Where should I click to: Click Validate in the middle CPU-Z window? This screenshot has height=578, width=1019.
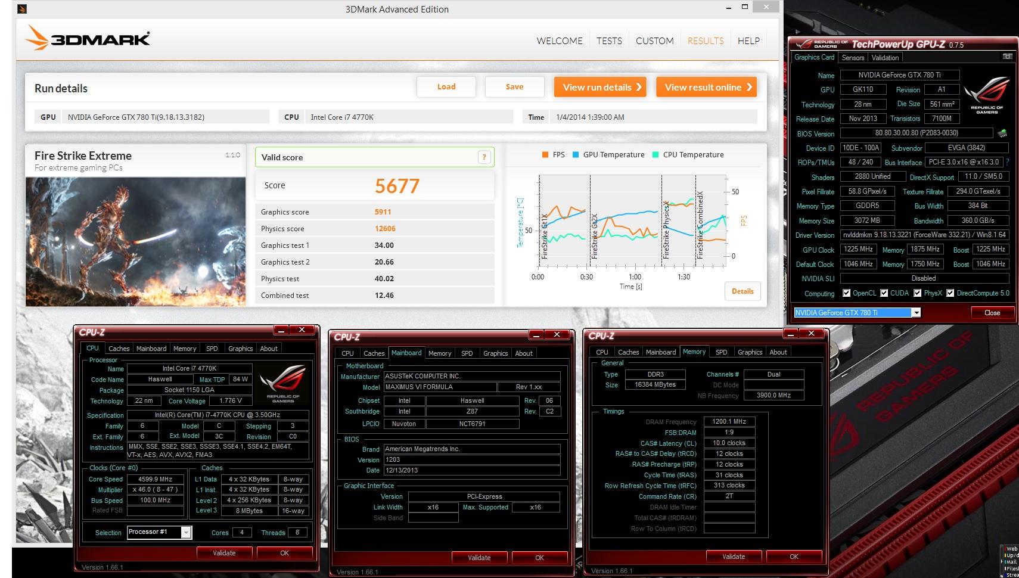[479, 558]
